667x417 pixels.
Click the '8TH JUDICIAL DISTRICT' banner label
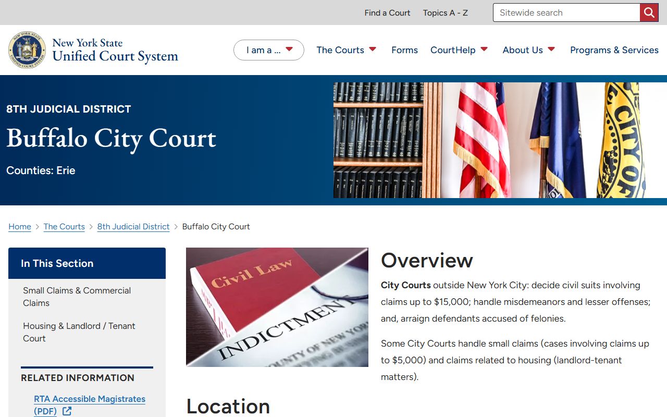click(69, 109)
